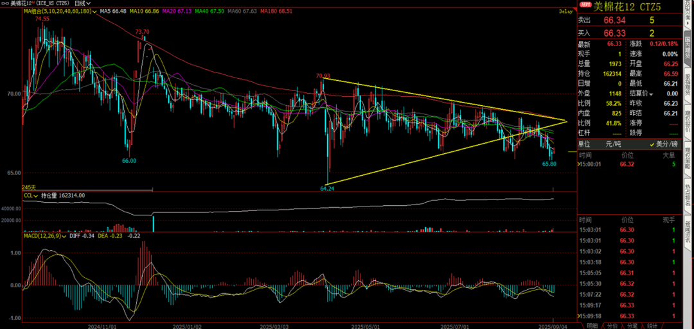Click the 2025/09/04 date marker on timeline
694x329 pixels.
click(x=554, y=325)
